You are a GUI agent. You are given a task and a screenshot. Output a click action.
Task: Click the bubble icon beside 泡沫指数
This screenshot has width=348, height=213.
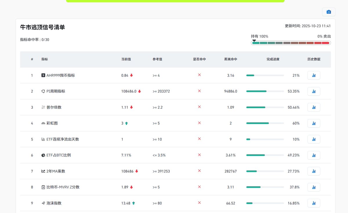tap(43, 203)
